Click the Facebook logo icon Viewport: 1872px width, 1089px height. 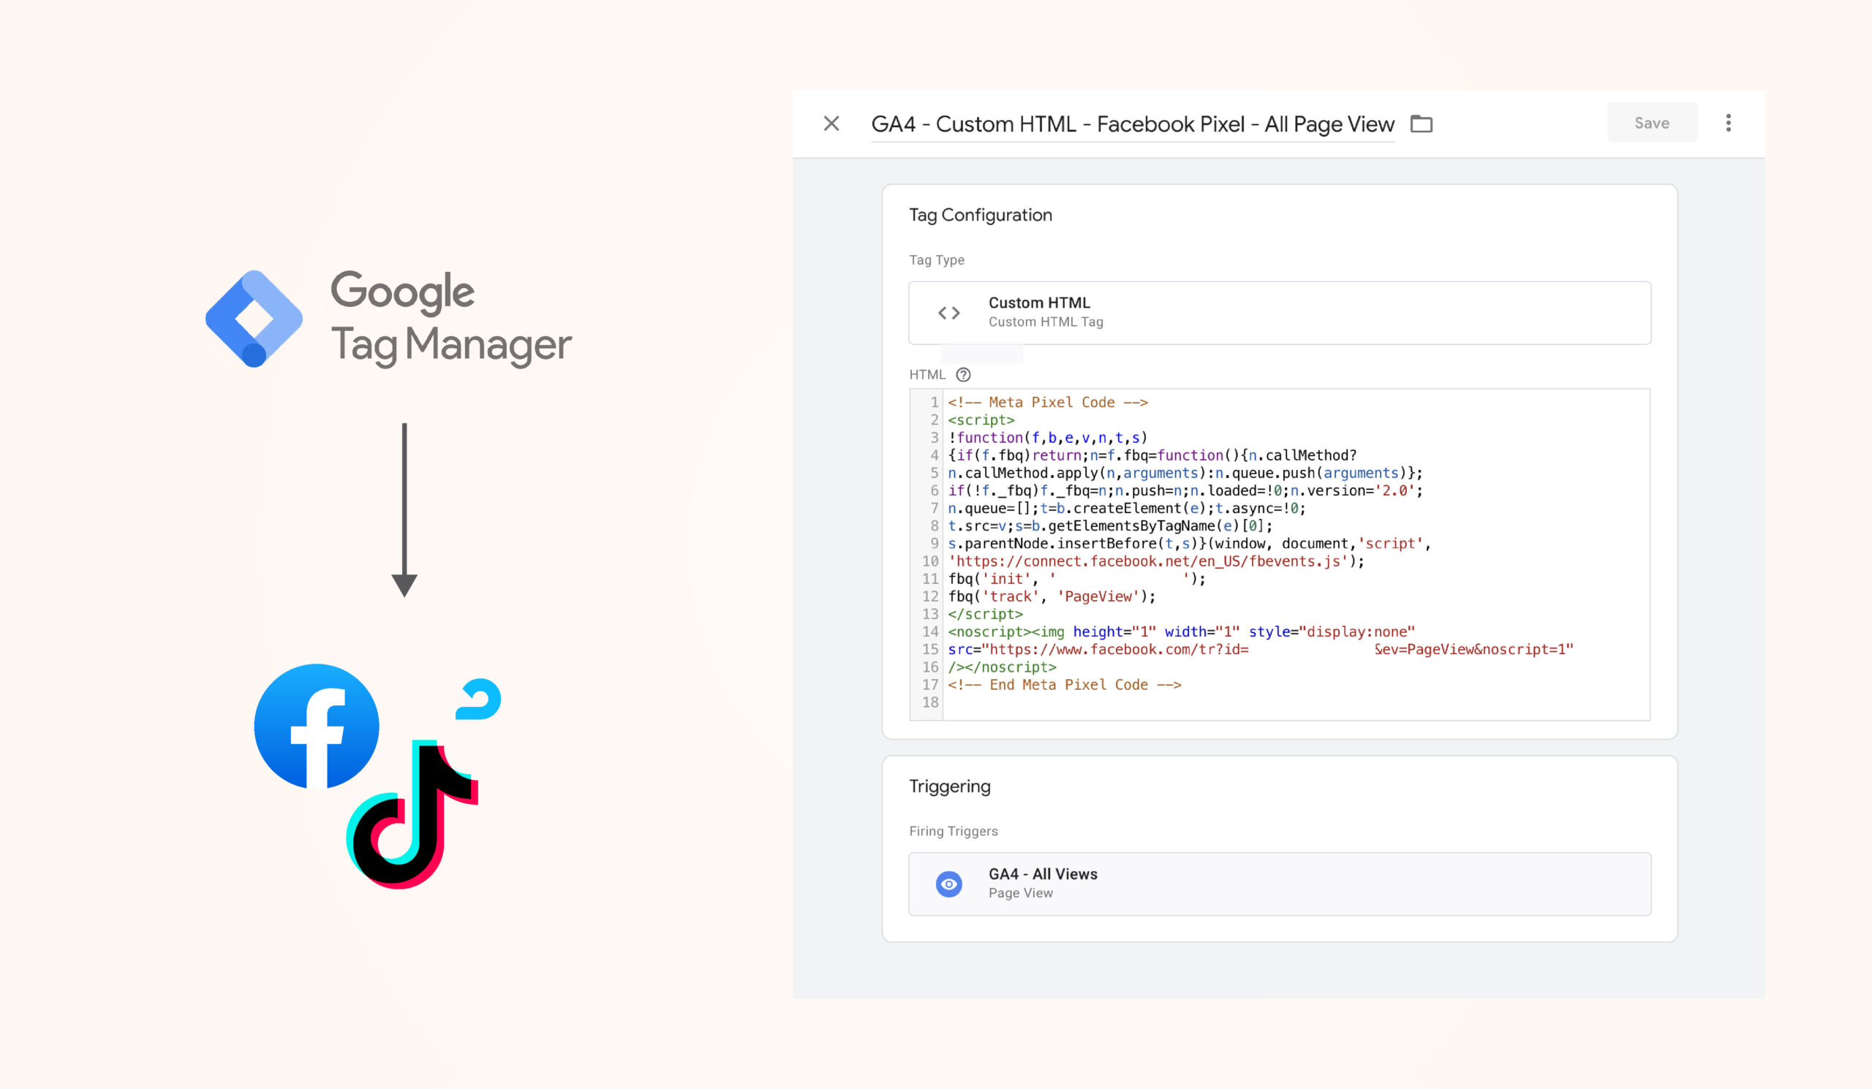[317, 725]
